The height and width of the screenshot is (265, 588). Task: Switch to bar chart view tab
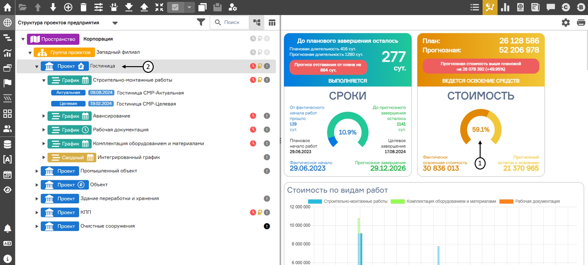(505, 7)
